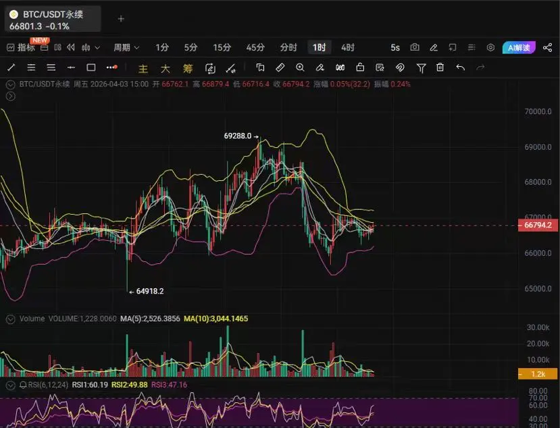Switch to the 分时 timeframe
The height and width of the screenshot is (428, 560).
288,47
